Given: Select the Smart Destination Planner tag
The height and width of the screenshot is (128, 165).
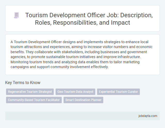Looking at the screenshot, I should pyautogui.click(x=83, y=100).
